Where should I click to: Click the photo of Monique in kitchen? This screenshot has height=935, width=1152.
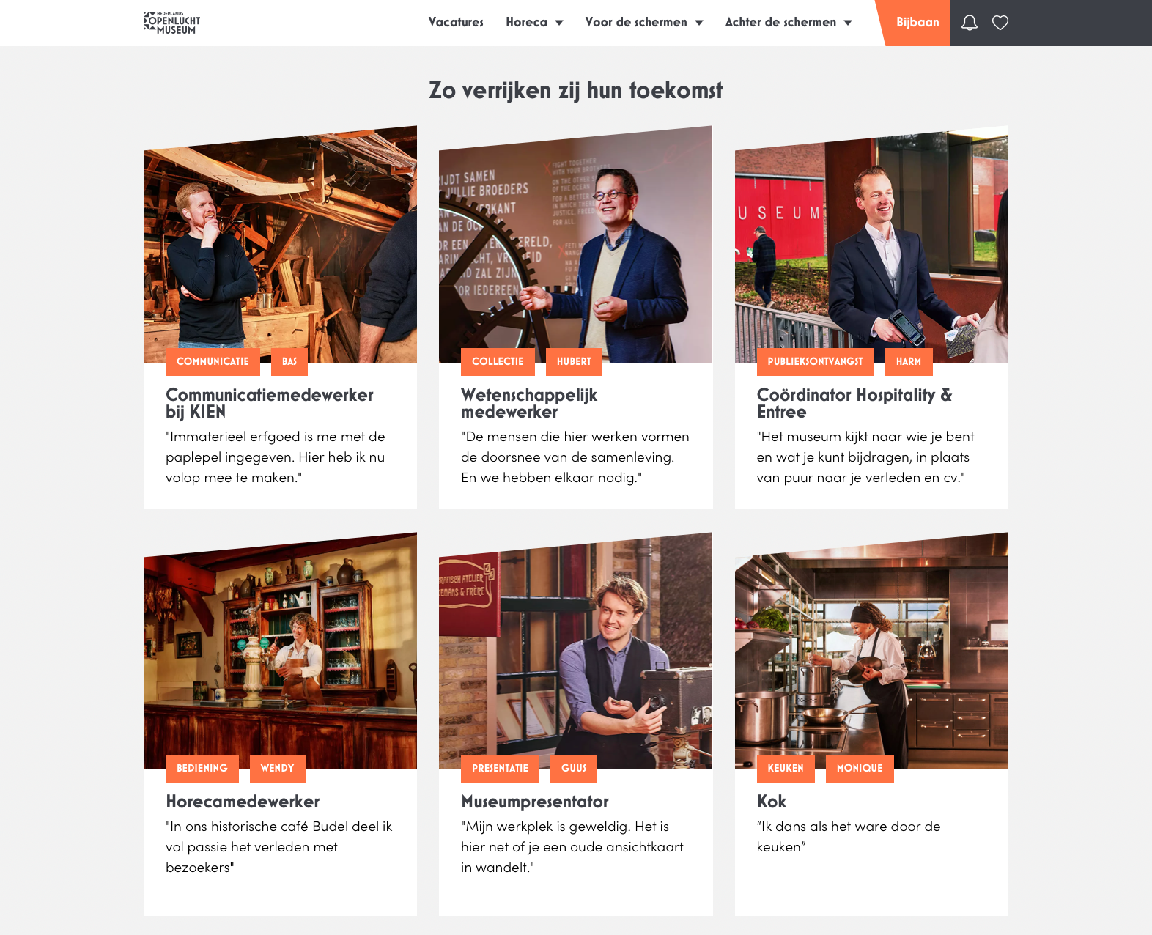pos(871,651)
